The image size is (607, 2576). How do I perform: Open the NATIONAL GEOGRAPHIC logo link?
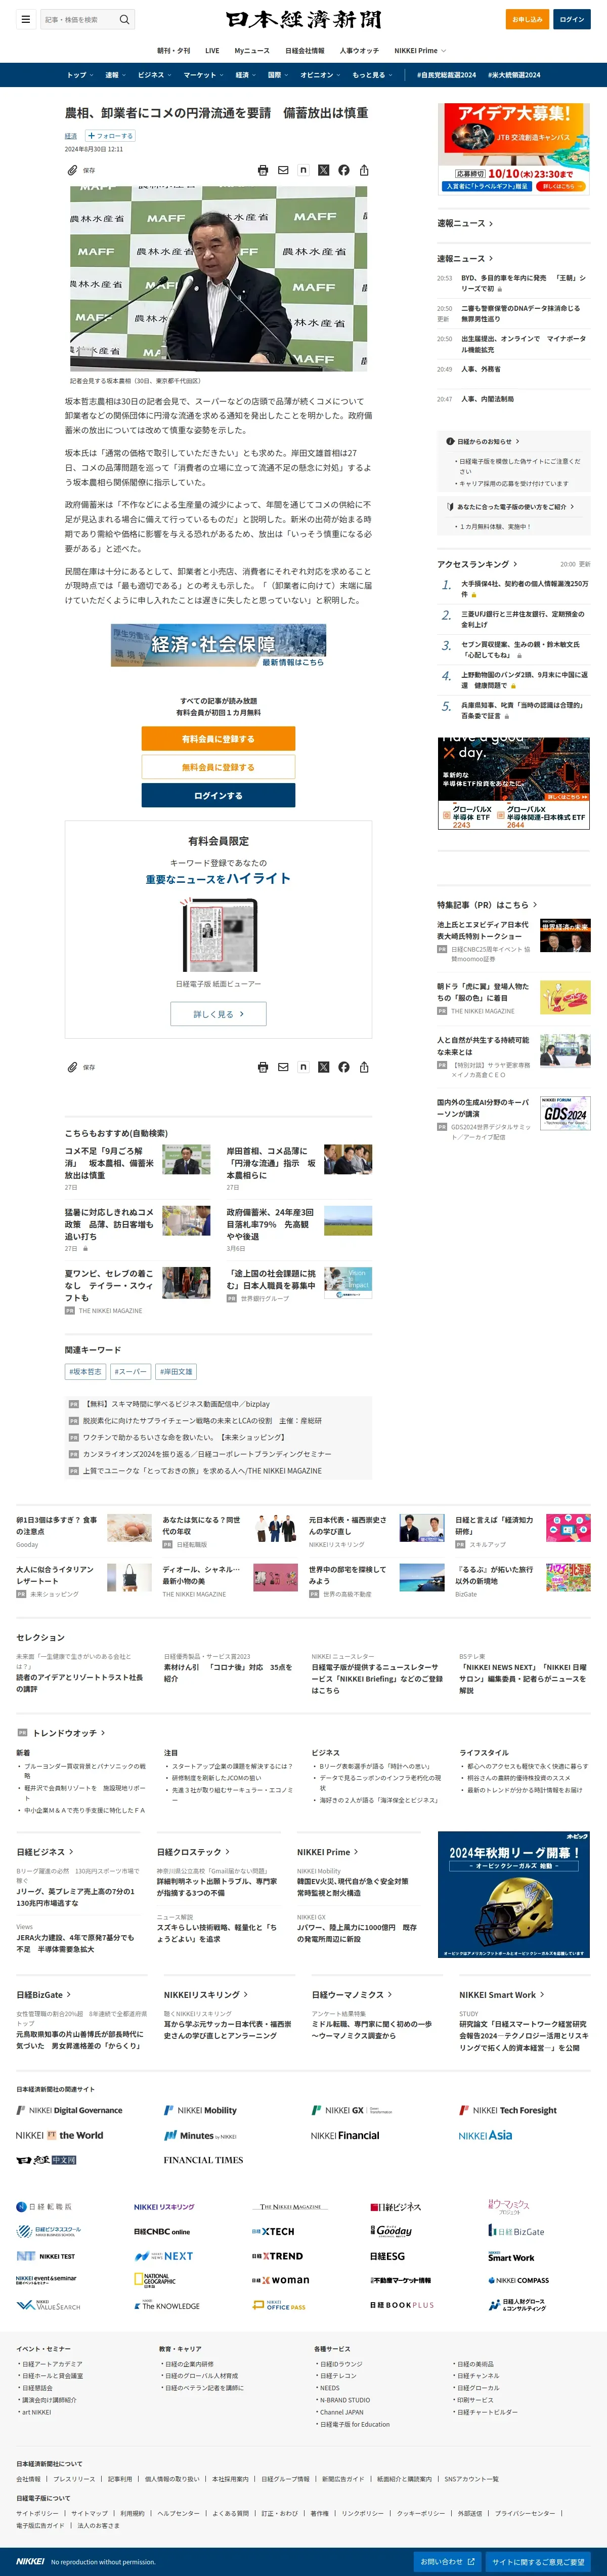(x=155, y=2280)
